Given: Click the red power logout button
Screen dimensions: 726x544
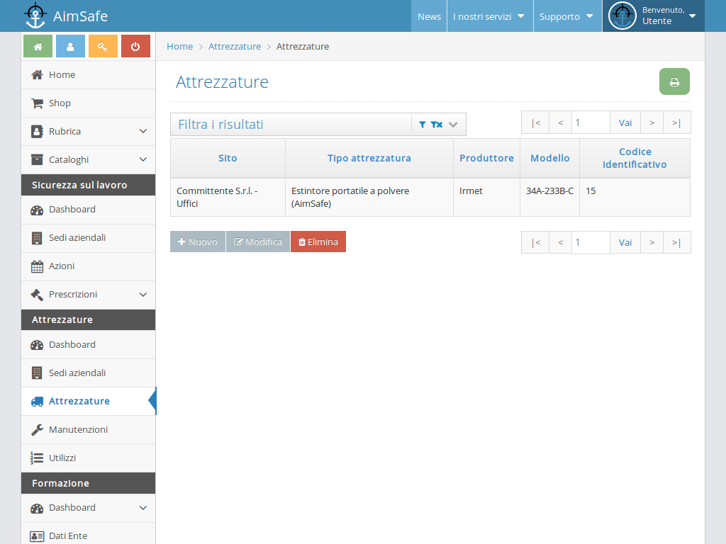Looking at the screenshot, I should 135,46.
